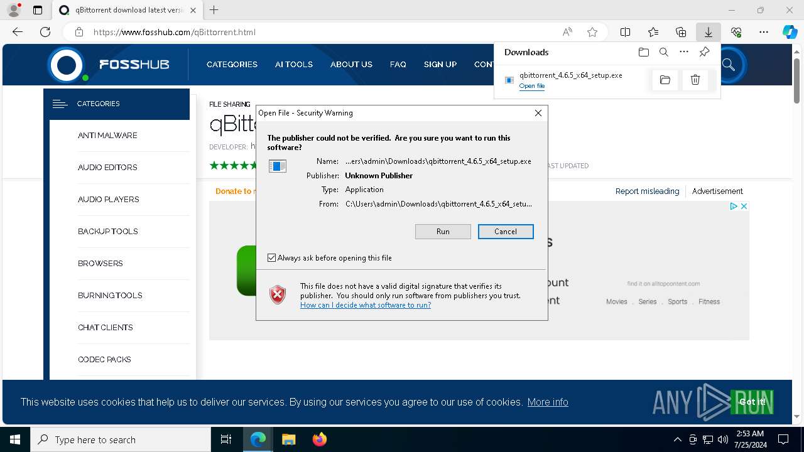Close the advertisement with X icon
Image resolution: width=804 pixels, height=452 pixels.
tap(744, 206)
